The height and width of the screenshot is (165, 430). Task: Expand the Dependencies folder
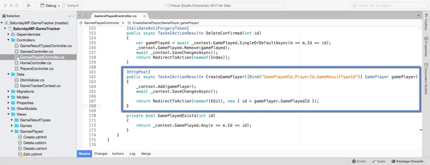[8, 34]
